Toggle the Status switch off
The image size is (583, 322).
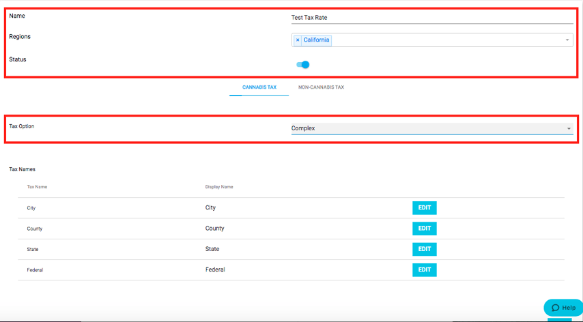[x=302, y=65]
